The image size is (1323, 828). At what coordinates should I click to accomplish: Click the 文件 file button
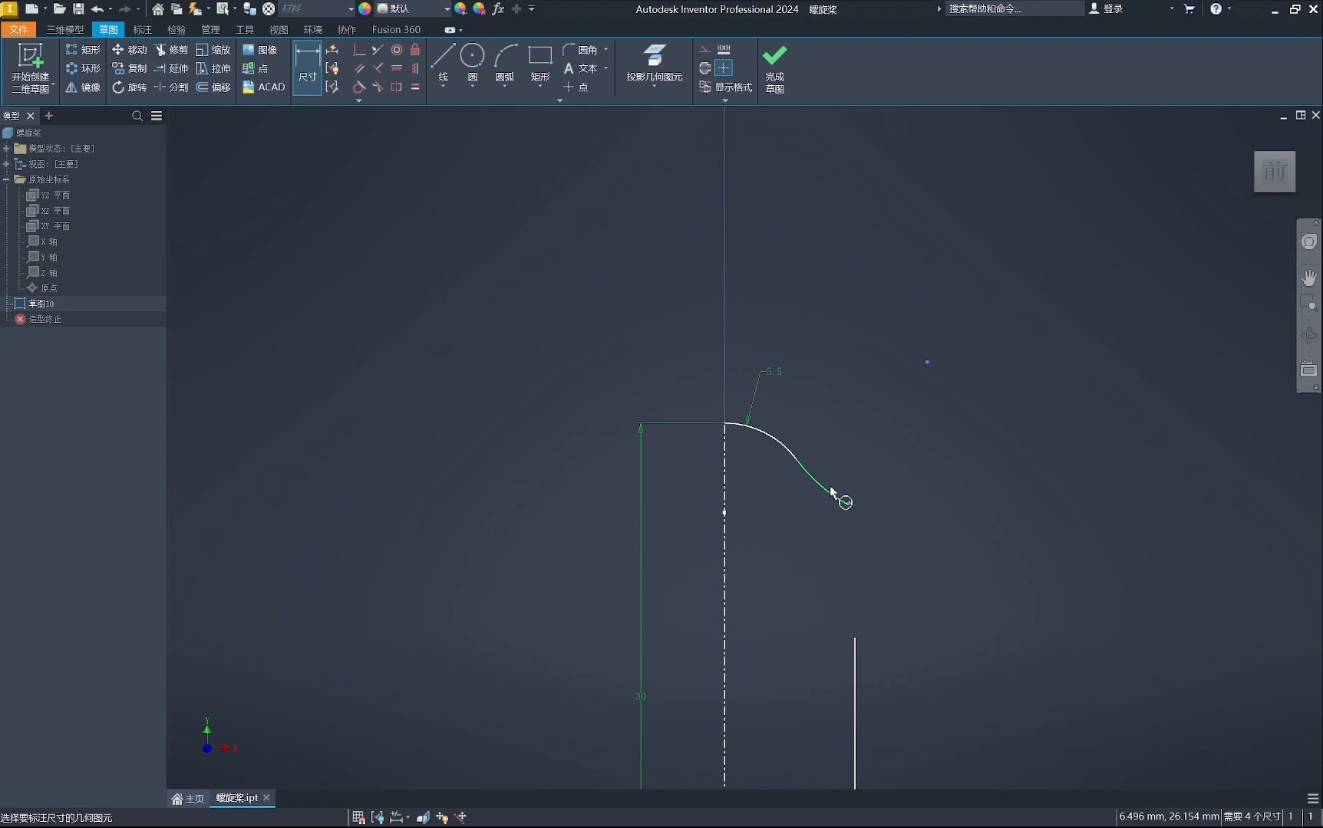[18, 30]
